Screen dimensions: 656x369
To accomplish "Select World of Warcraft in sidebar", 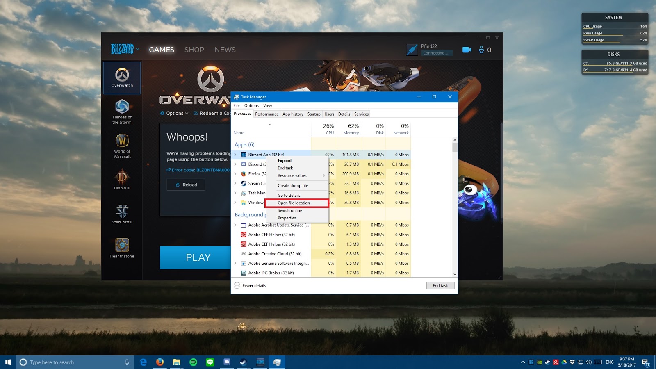I will tap(122, 146).
